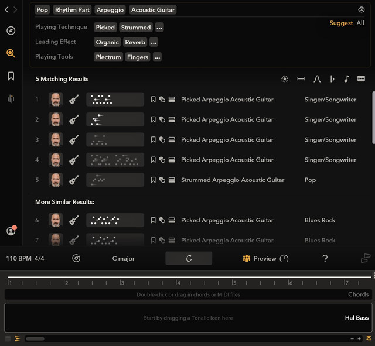
Task: Click bar 3 marker on timeline ruler
Action: 122,283
